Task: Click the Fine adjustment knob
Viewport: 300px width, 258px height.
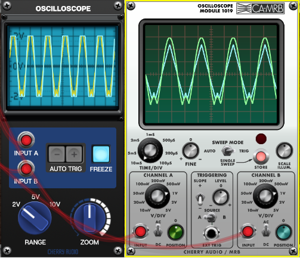Action: [x=190, y=151]
